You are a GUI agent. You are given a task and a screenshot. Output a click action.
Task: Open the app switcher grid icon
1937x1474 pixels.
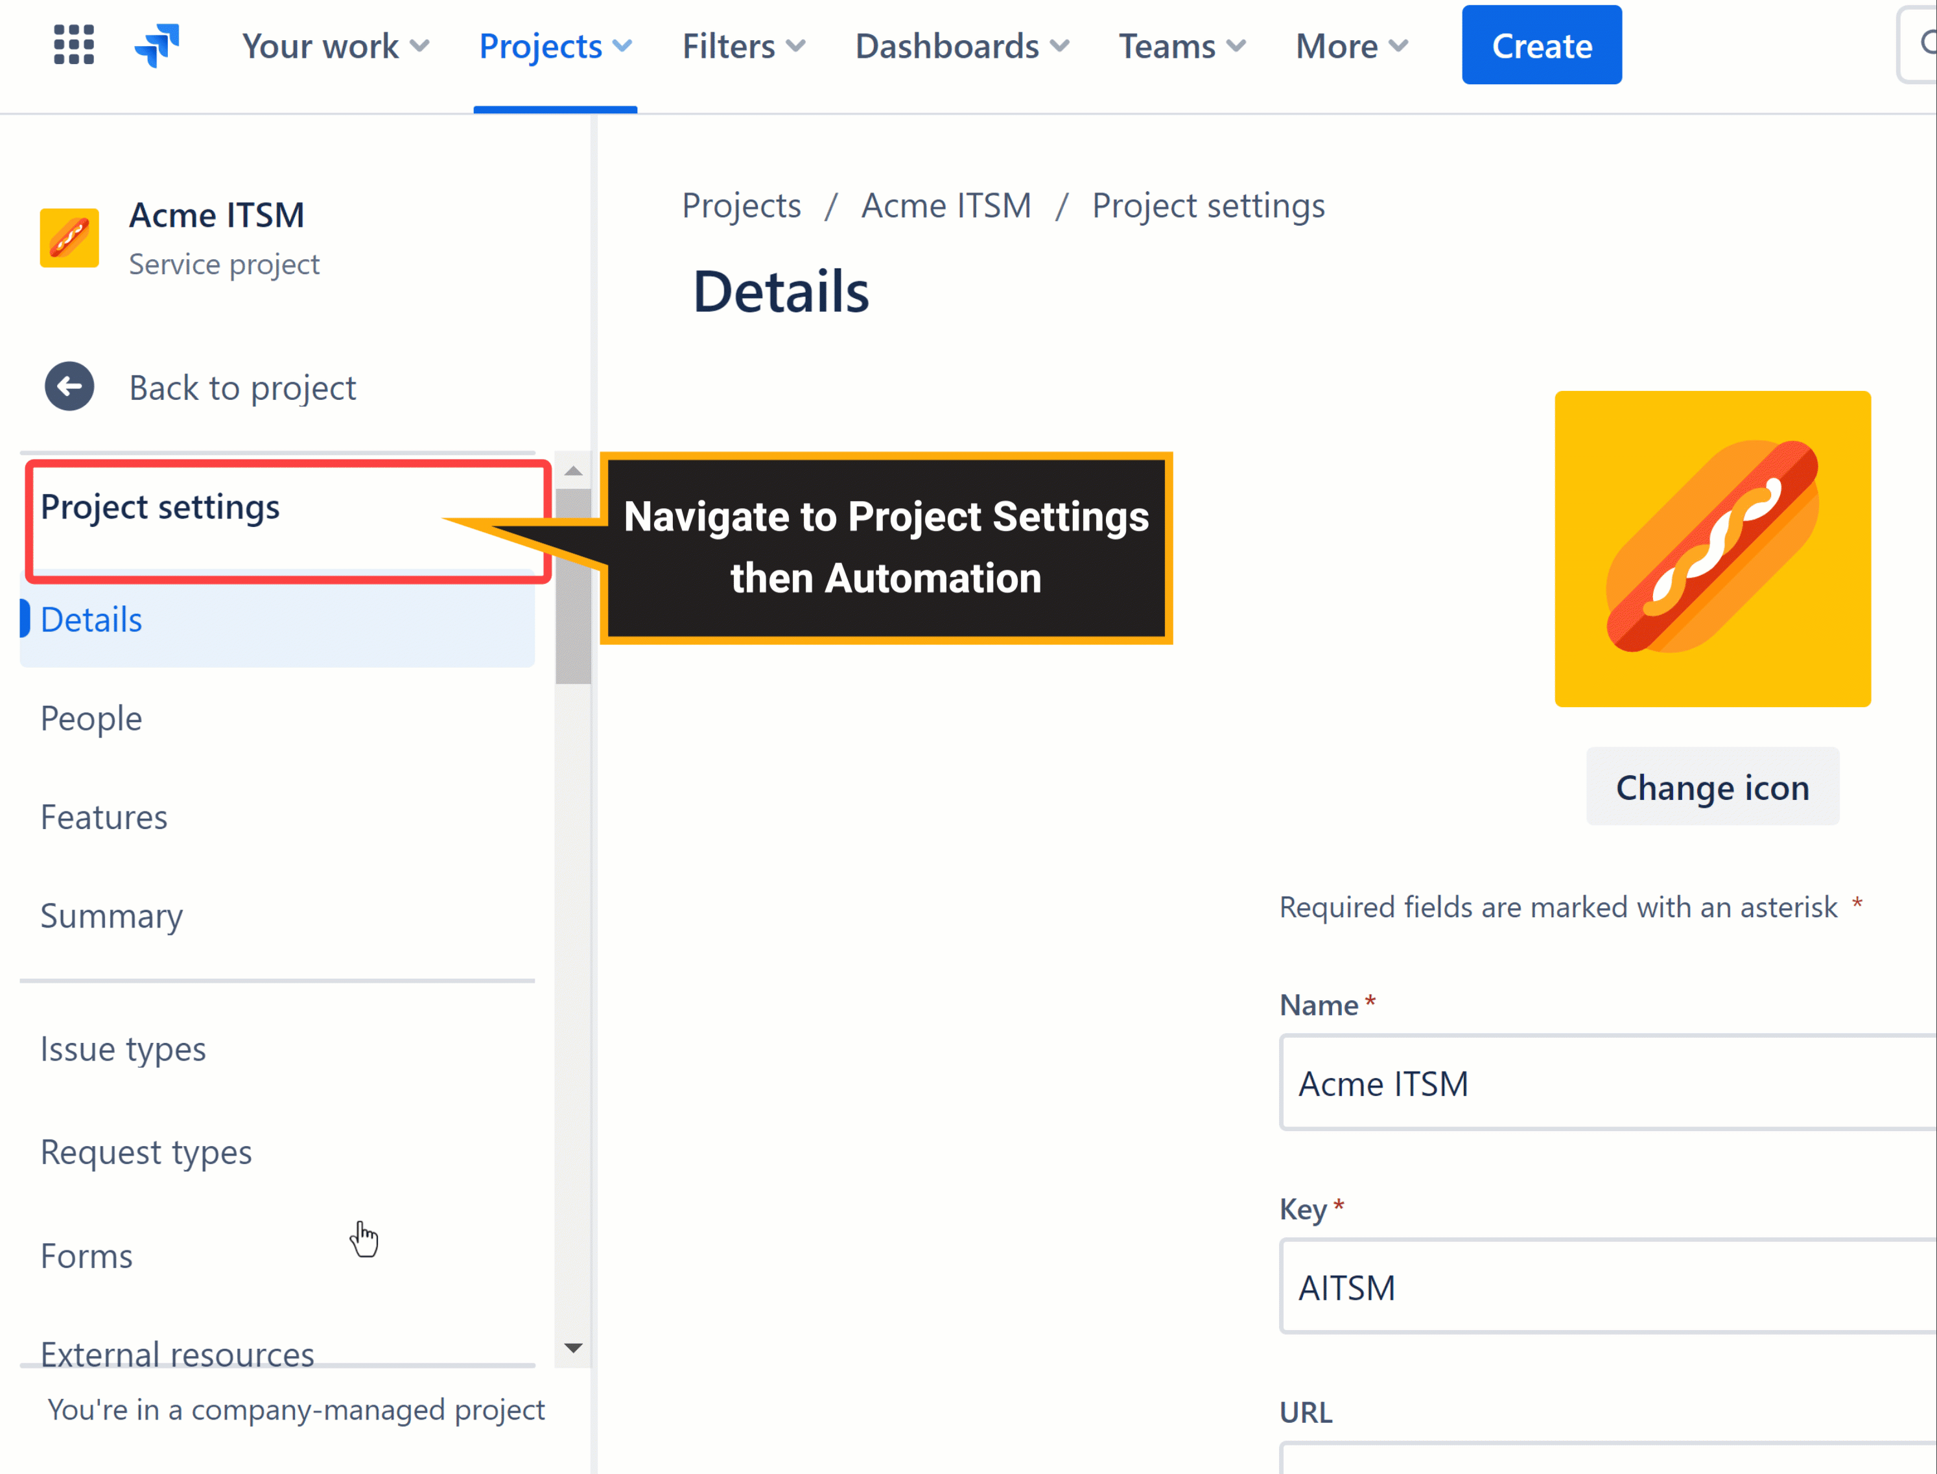coord(74,45)
